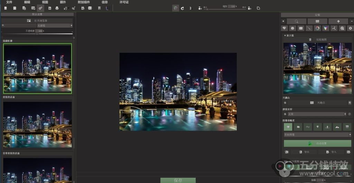Click the minus button at right edge
This screenshot has width=354, height=183.
[352, 21]
